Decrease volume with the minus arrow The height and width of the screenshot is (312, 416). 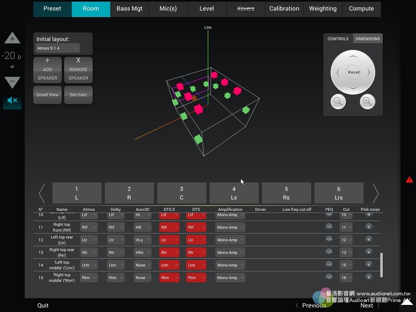(12, 82)
